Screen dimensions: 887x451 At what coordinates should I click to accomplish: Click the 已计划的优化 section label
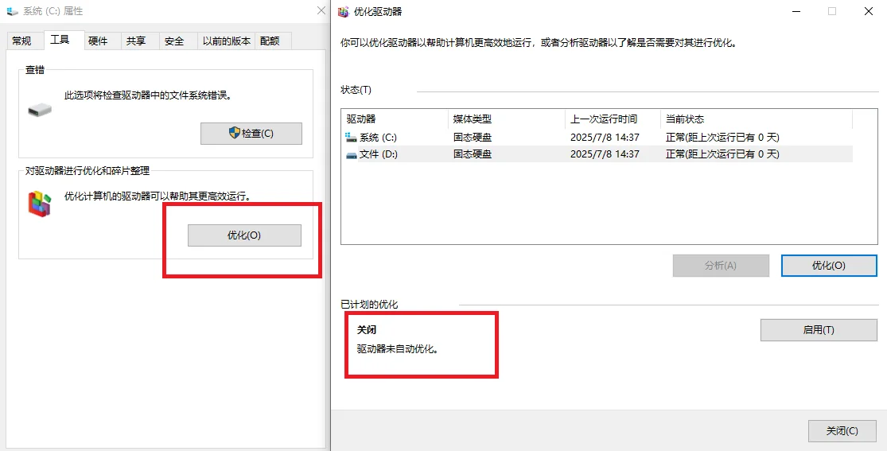[x=369, y=305]
